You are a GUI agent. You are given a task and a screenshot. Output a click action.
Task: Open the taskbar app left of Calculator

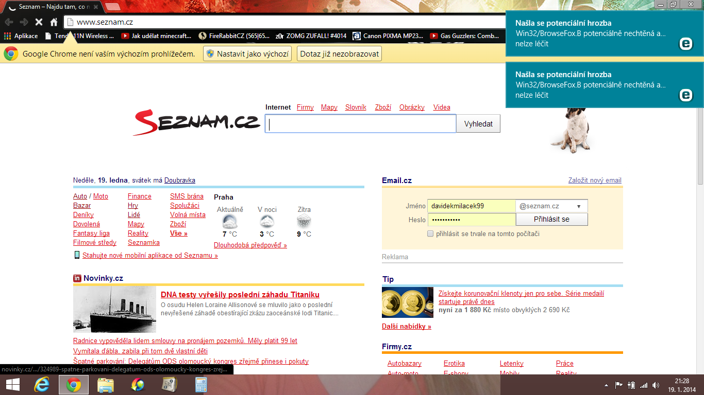click(x=169, y=385)
